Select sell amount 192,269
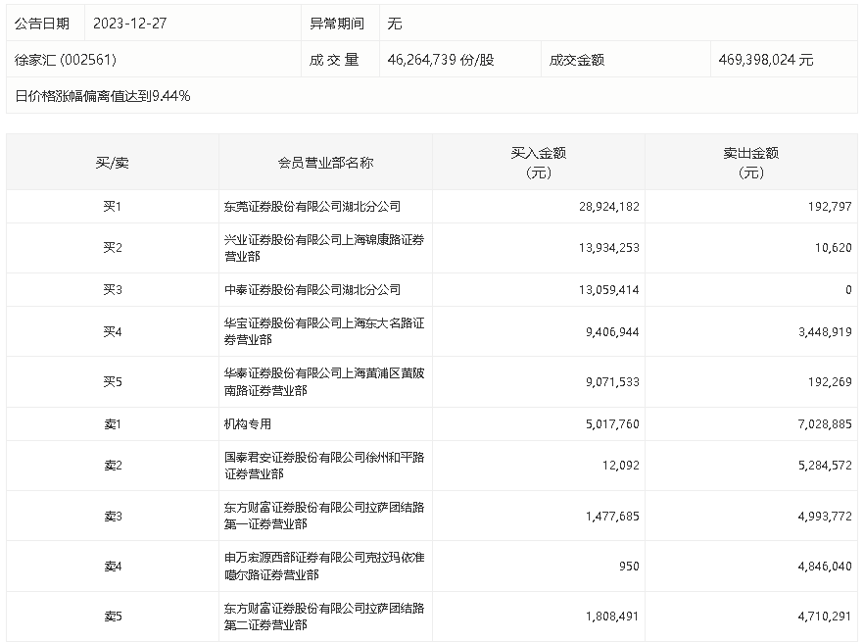 tap(830, 381)
